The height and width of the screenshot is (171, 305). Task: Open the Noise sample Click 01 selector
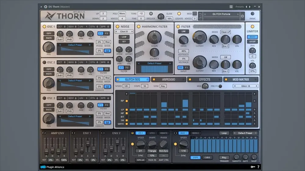[124, 31]
